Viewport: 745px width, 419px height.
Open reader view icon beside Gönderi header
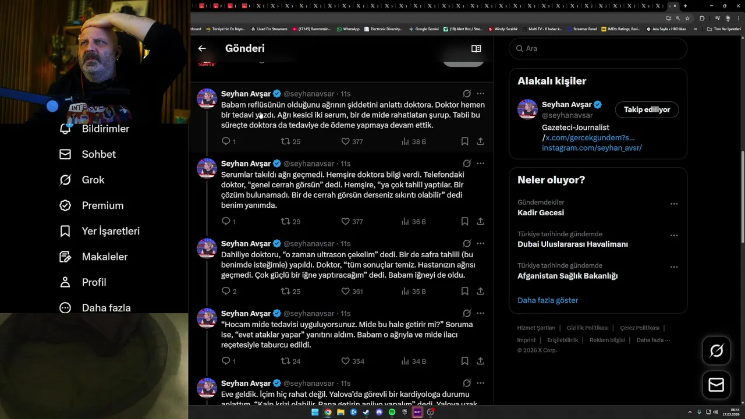(476, 48)
